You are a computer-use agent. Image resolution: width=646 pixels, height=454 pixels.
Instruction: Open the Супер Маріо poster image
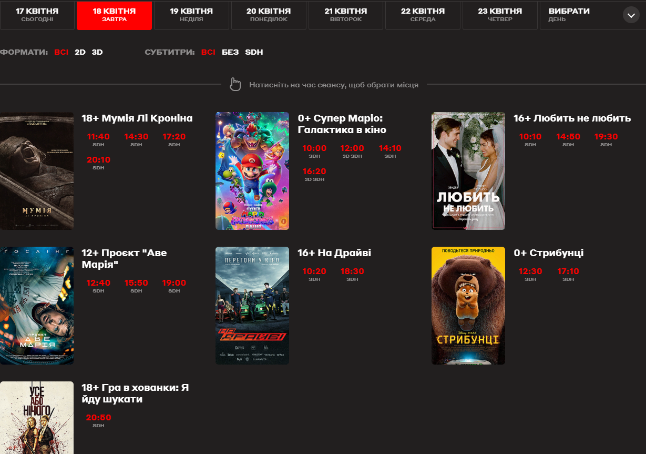point(252,171)
